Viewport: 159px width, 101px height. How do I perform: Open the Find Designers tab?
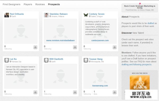click(11, 4)
